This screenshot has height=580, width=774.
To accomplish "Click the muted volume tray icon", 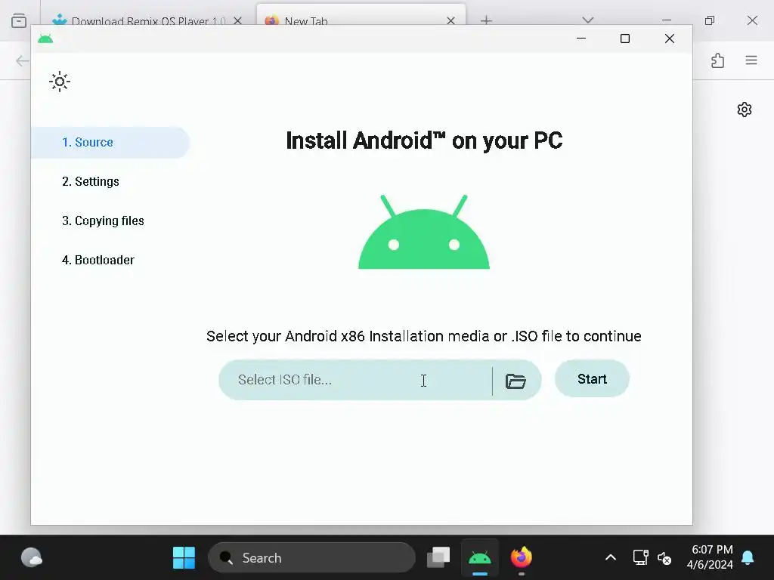I will click(x=664, y=558).
